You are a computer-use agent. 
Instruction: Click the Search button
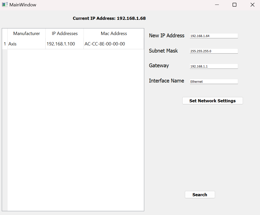click(x=200, y=195)
